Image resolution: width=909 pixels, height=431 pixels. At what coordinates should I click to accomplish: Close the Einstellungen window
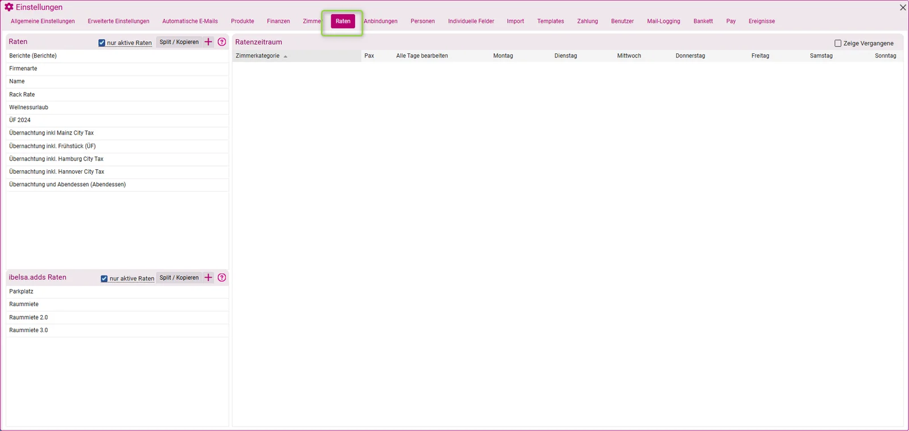[x=903, y=7]
